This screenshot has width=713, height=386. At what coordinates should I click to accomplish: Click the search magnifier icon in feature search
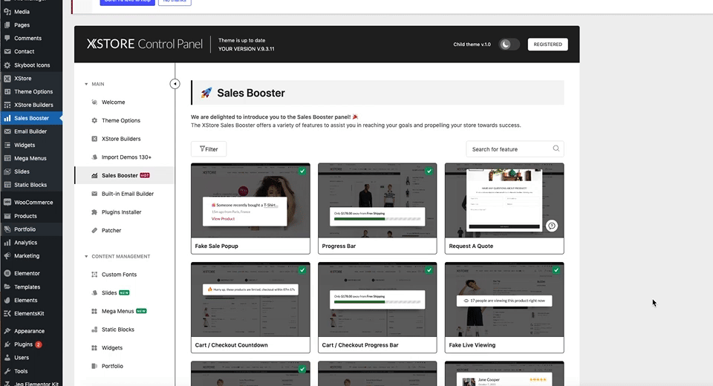[x=556, y=148]
